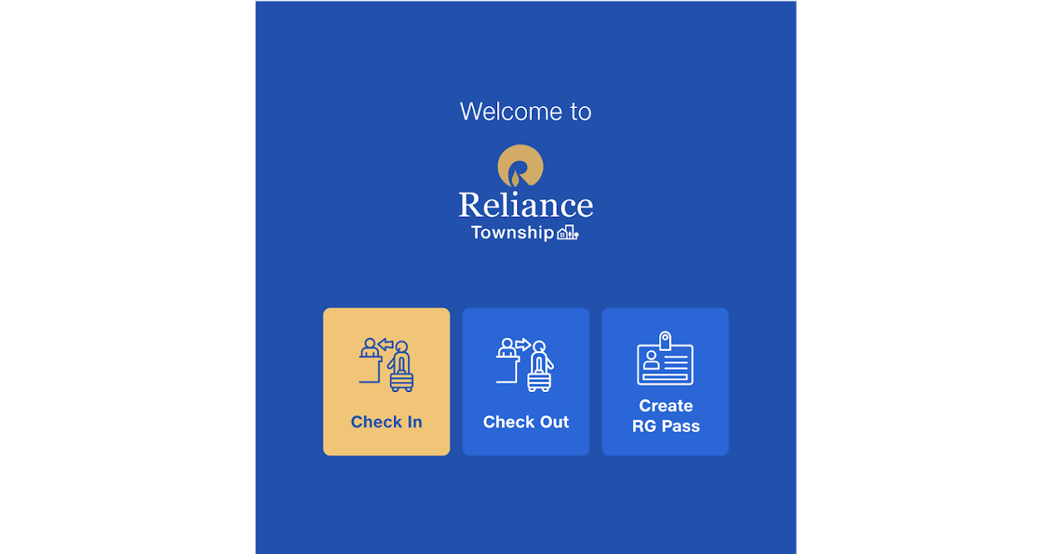Click the gold Reliance flame logo

coord(521,166)
